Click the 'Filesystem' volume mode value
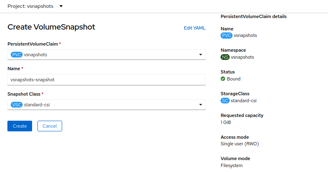This screenshot has width=328, height=172. click(232, 165)
